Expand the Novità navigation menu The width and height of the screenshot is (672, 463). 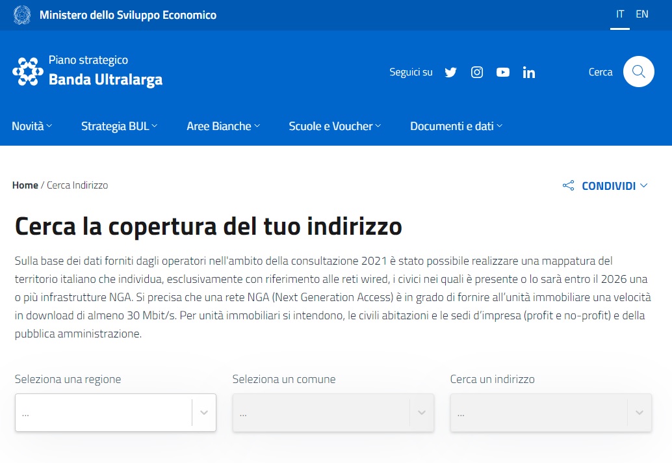[x=31, y=126]
